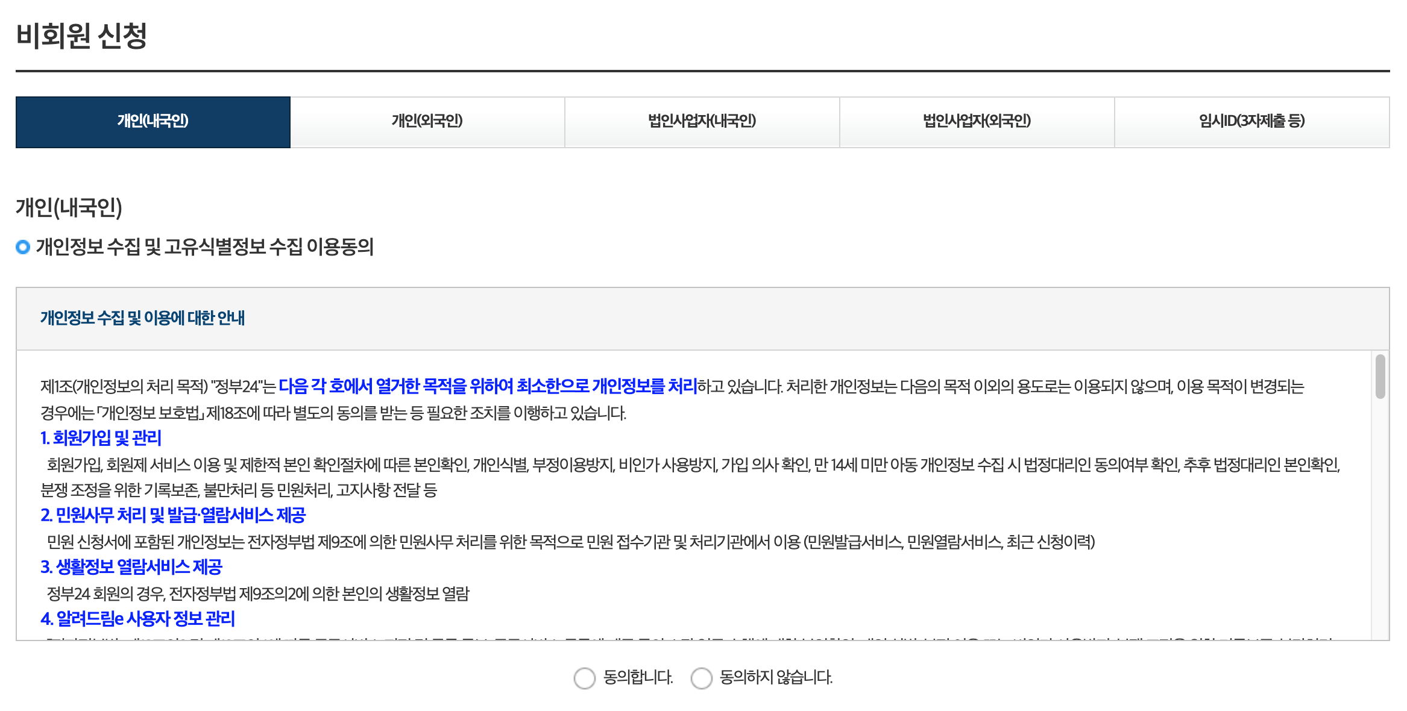Click the '1. 회원가입 및 관리' heading

pos(101,438)
